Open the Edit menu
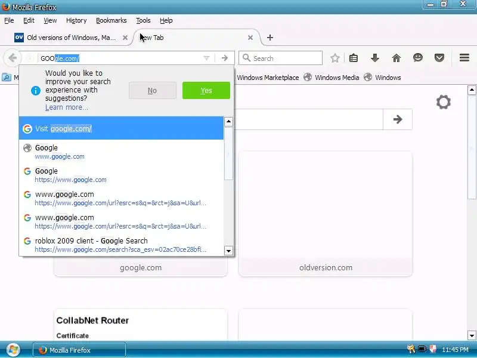This screenshot has height=358, width=477. coord(29,20)
